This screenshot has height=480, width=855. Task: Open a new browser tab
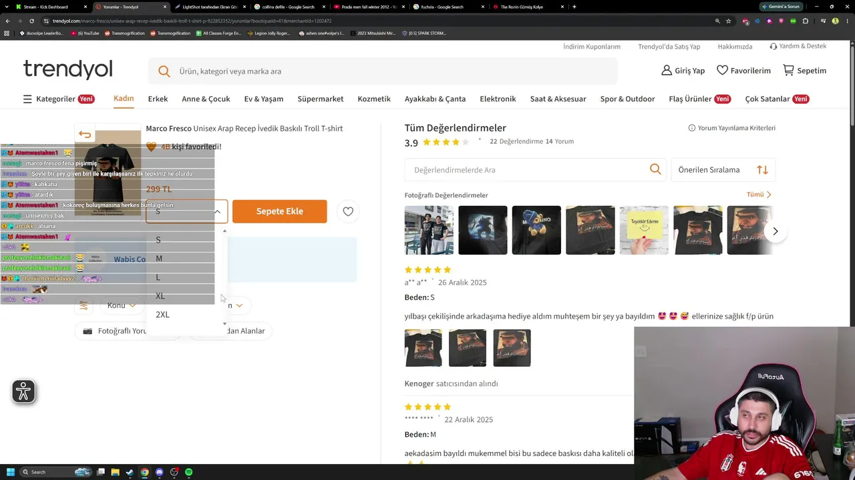(574, 7)
